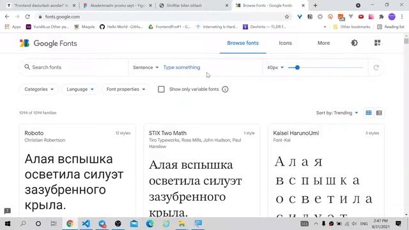Open Visual Studio Code from taskbar
This screenshot has width=409, height=230.
coord(86,224)
